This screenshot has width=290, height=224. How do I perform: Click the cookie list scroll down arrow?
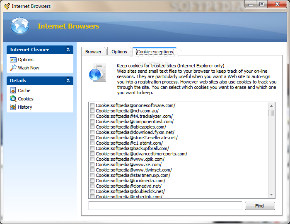(x=271, y=195)
